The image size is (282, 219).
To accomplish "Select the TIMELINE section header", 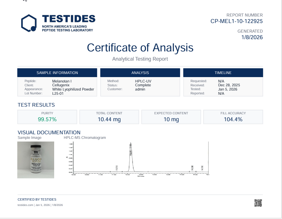I will pyautogui.click(x=223, y=72).
